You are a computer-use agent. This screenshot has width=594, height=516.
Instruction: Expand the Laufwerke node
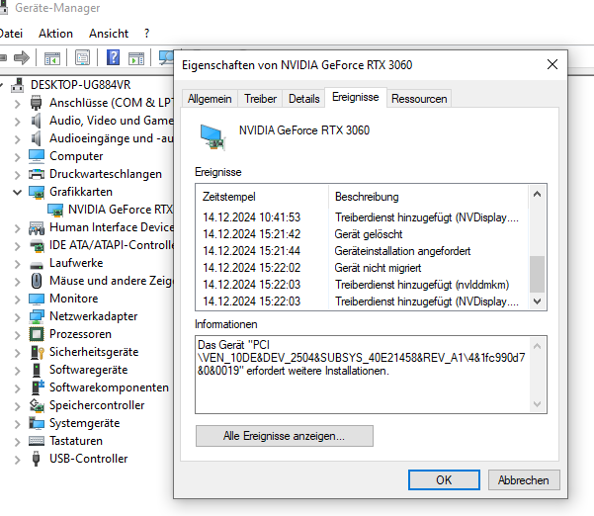tap(17, 263)
